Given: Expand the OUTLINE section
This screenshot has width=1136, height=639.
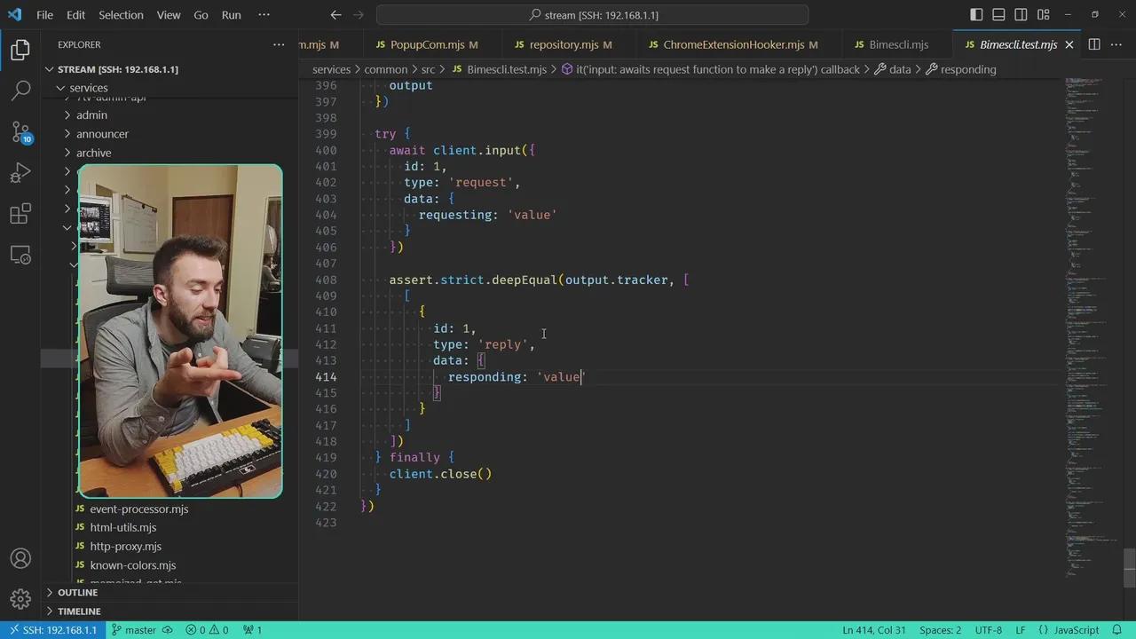Looking at the screenshot, I should [x=77, y=592].
